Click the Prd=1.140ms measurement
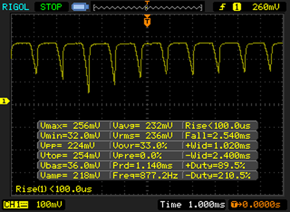This screenshot has height=212, width=290. (143, 166)
